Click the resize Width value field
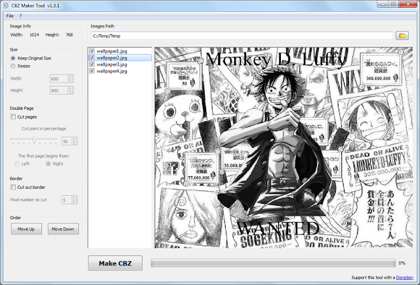Screen dimensions: 420x285 coord(59,79)
